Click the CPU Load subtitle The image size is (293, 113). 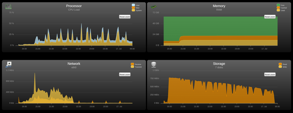click(74, 10)
